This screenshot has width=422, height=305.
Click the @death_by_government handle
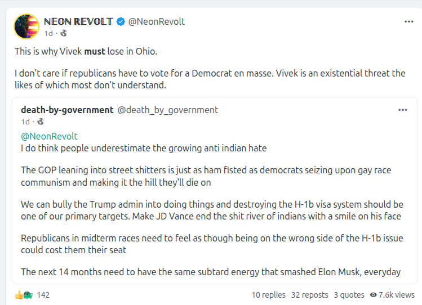[x=167, y=110]
